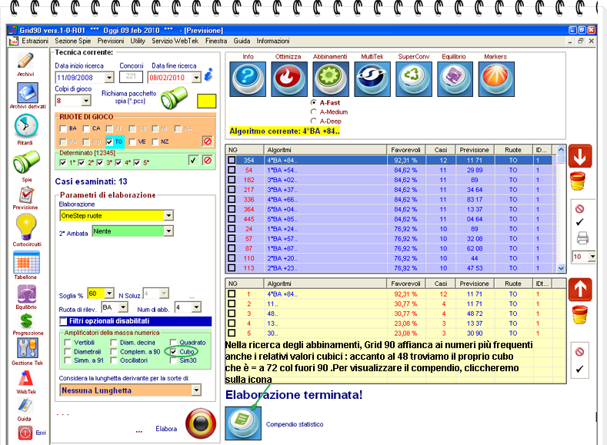607x445 pixels.
Task: Click the Esci exit button
Action: [x=25, y=433]
